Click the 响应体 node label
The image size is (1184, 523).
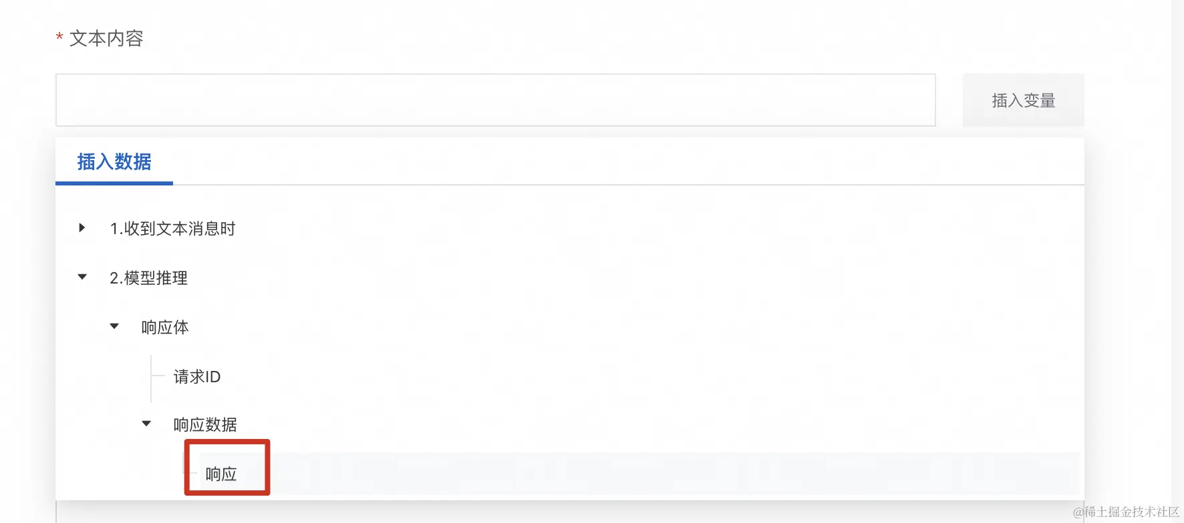coord(165,328)
